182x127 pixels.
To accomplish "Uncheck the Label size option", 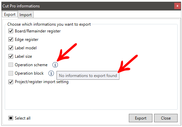I will pyautogui.click(x=11, y=56).
